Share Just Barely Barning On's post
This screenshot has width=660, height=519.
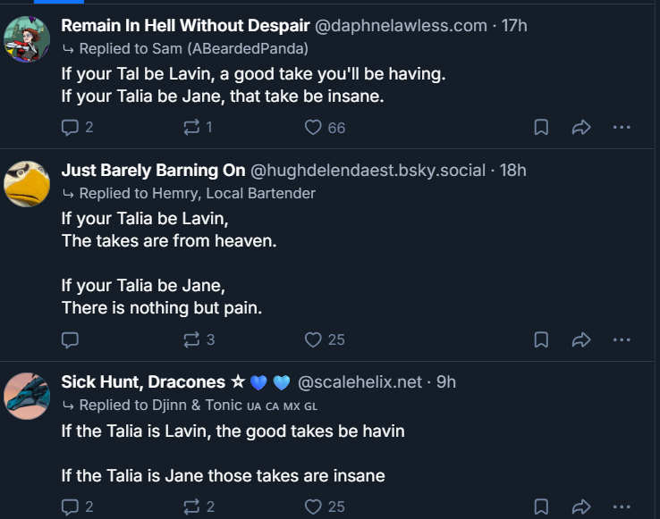pyautogui.click(x=581, y=339)
